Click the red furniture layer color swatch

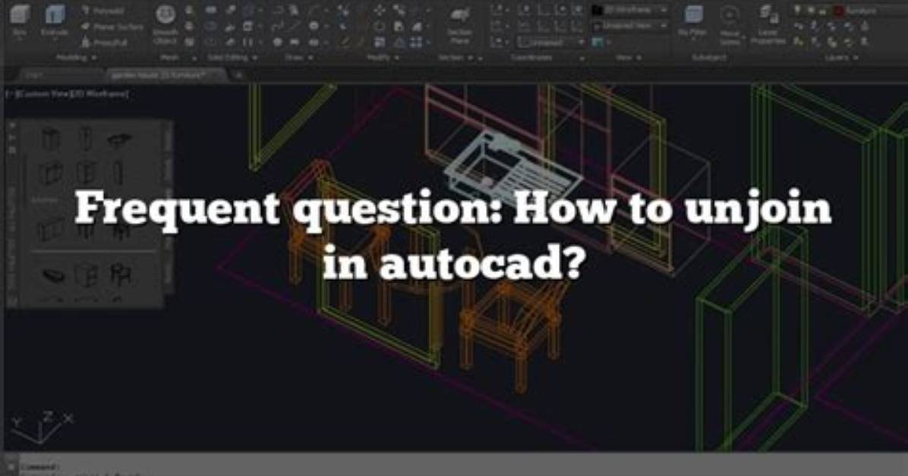(x=838, y=11)
